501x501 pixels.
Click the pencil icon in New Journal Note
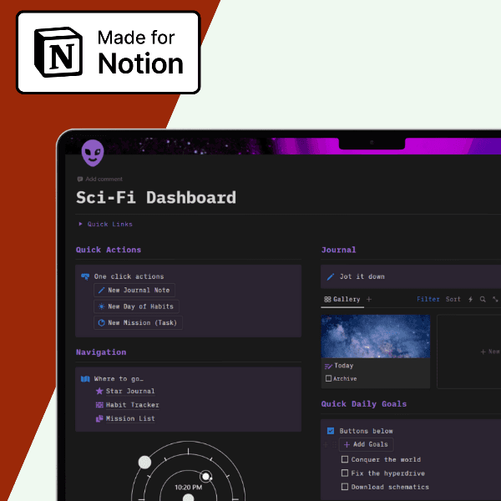coord(101,290)
